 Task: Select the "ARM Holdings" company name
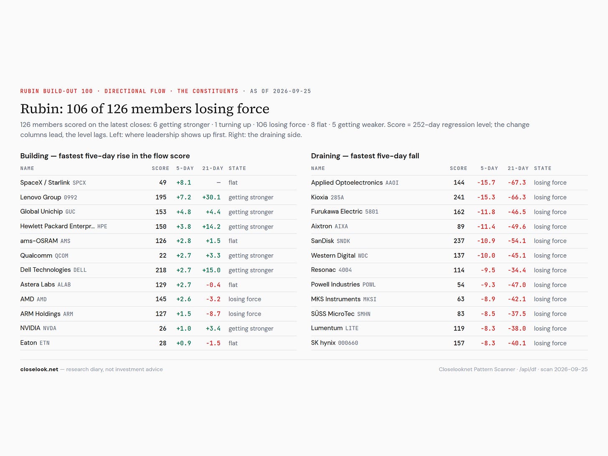[41, 314]
